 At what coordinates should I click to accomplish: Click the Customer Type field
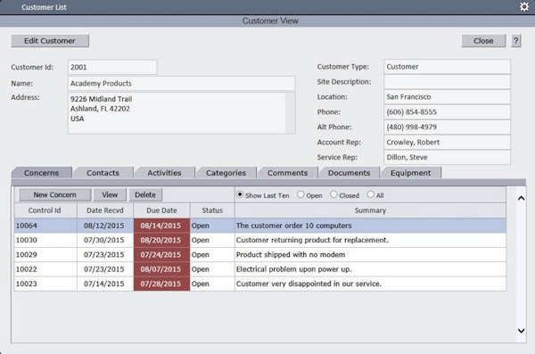click(x=447, y=67)
